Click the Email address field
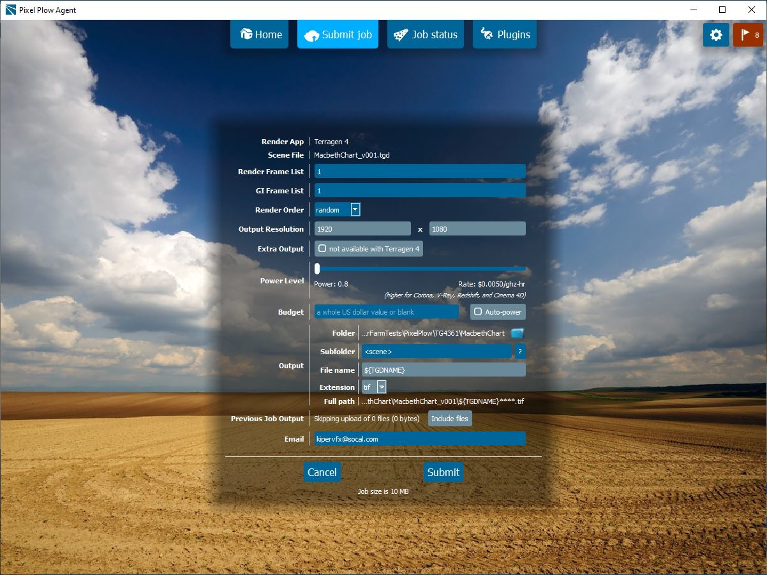The height and width of the screenshot is (575, 767). [420, 438]
